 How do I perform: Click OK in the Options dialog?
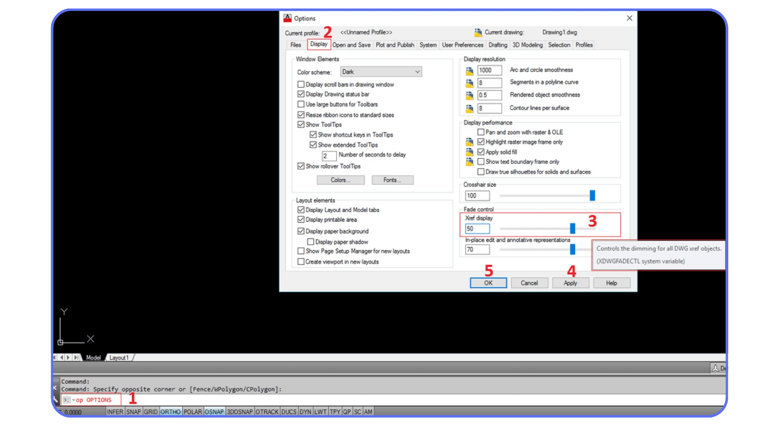pyautogui.click(x=488, y=283)
